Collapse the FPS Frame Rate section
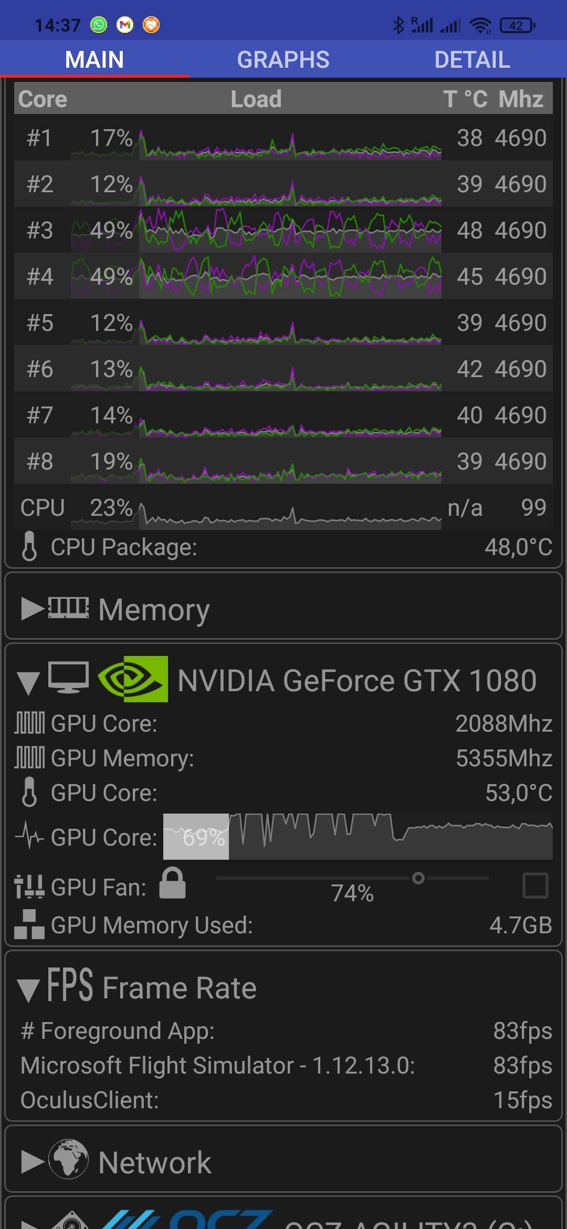Viewport: 567px width, 1229px height. [28, 990]
